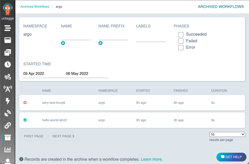Select the Cron Workflows clock icon
The height and width of the screenshot is (164, 249).
[8, 65]
